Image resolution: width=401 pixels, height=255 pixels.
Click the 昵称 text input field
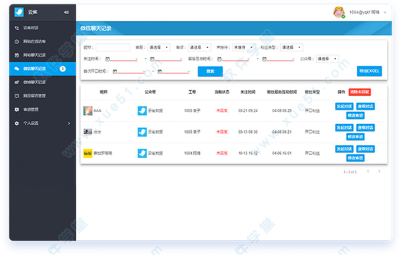(x=113, y=47)
